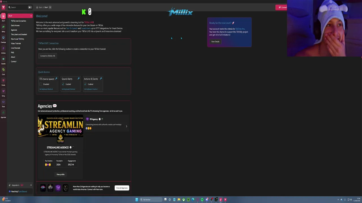
Task: Select the EF agency logo thumbnail
Action: [x=50, y=187]
